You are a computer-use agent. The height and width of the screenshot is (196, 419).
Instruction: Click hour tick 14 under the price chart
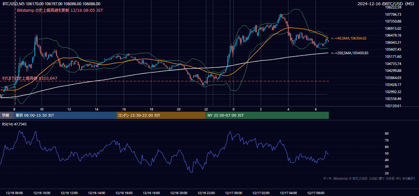click(x=97, y=109)
